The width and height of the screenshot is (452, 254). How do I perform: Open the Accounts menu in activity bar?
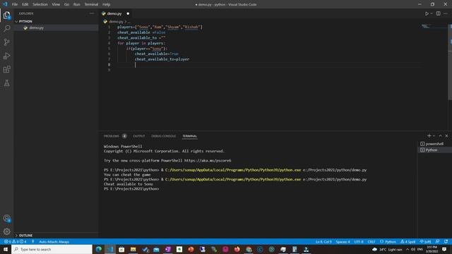6,218
